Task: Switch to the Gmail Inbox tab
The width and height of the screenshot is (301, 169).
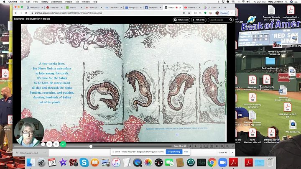Action: (x=94, y=8)
